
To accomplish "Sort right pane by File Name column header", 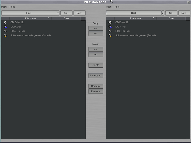I will (135, 18).
